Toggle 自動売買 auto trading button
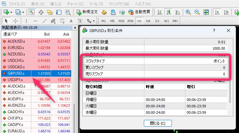 coord(139,12)
